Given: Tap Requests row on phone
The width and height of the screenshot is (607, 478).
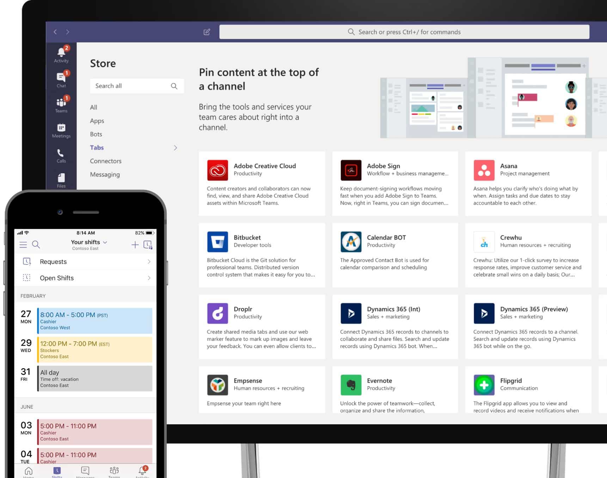Looking at the screenshot, I should [x=85, y=262].
